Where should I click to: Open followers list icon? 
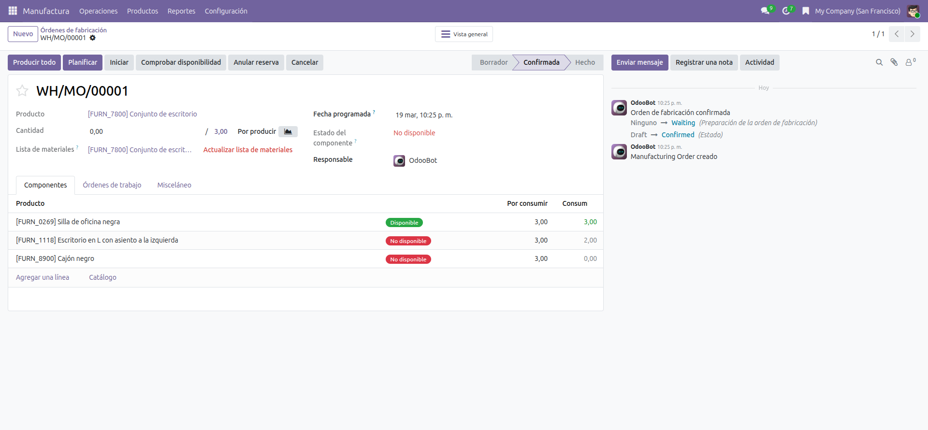(x=909, y=62)
